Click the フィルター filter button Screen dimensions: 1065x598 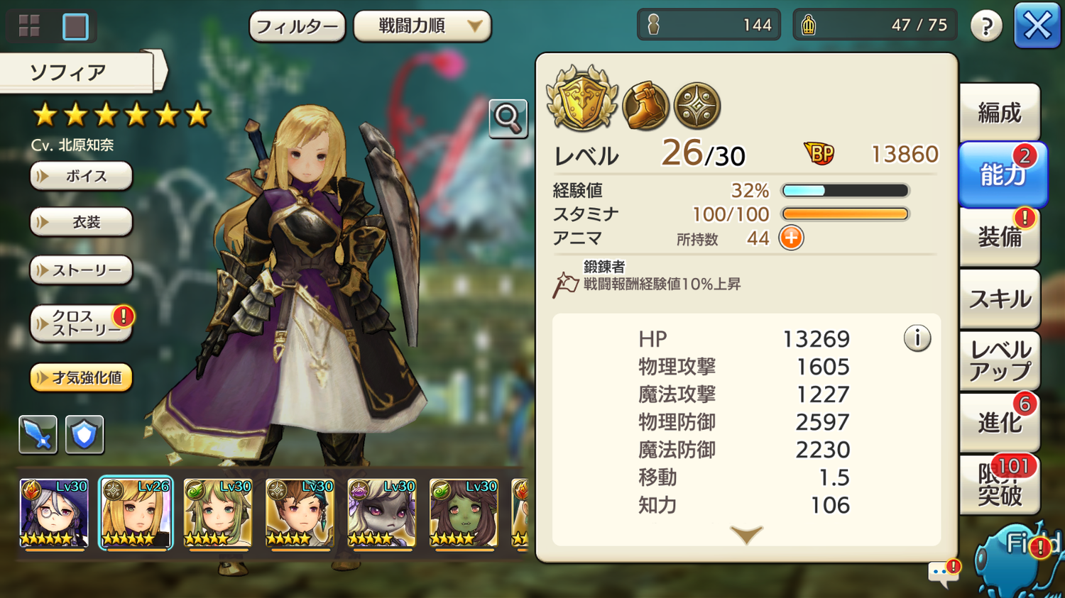coord(297,27)
